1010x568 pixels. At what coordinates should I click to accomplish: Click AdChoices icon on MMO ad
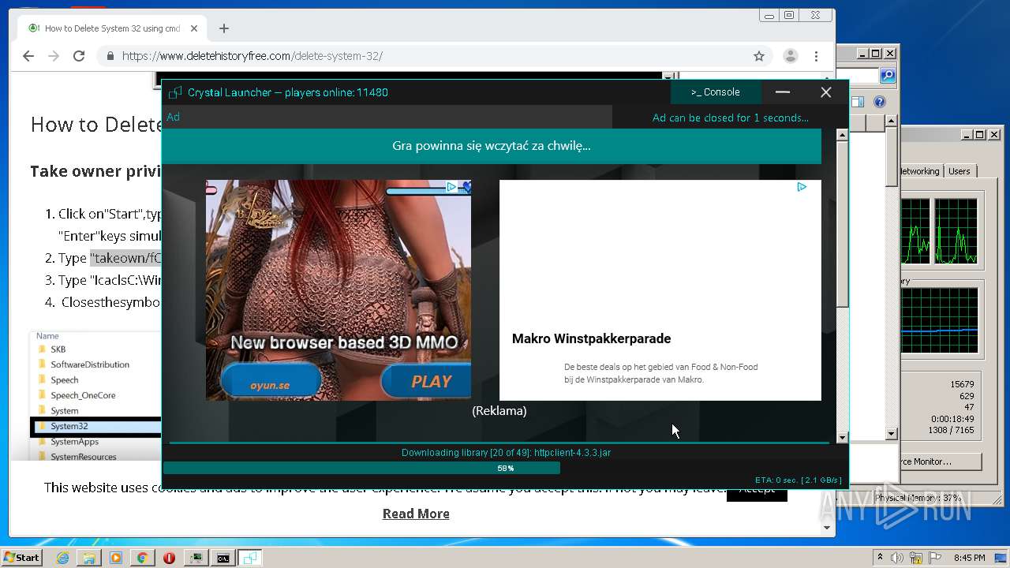pyautogui.click(x=451, y=187)
